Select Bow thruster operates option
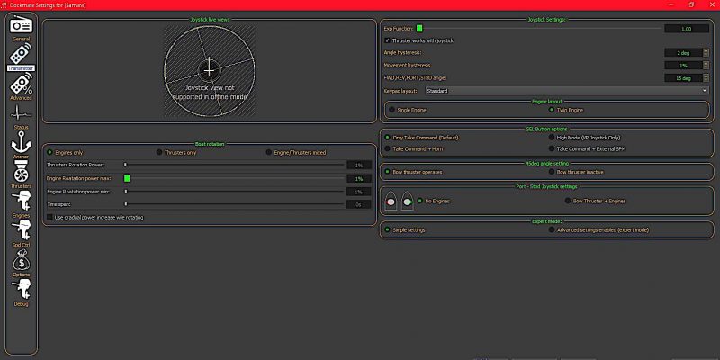The image size is (720, 360). [x=388, y=172]
